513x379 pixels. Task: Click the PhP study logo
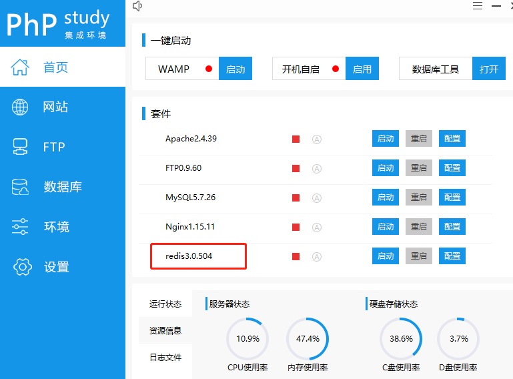pos(58,24)
